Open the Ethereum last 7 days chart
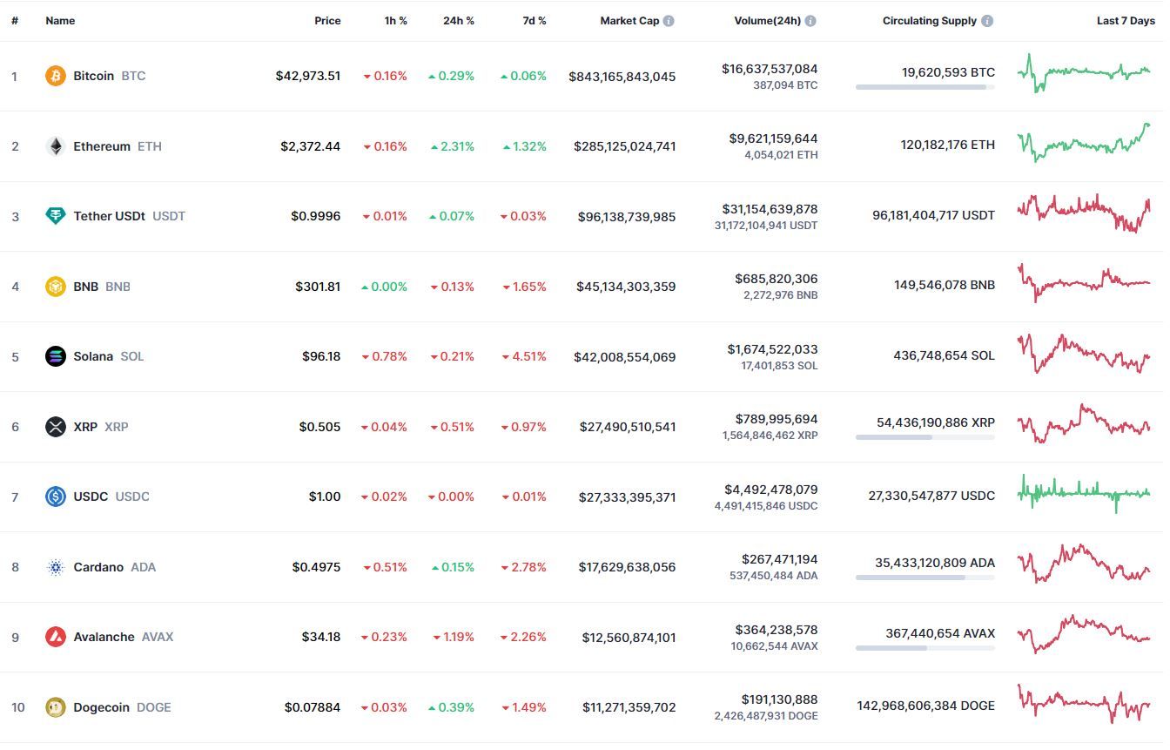Image resolution: width=1170 pixels, height=750 pixels. click(1084, 144)
